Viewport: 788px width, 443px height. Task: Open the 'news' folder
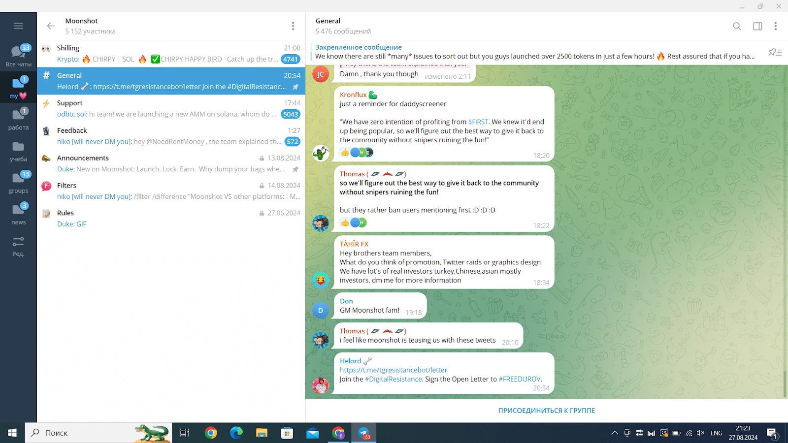click(18, 214)
